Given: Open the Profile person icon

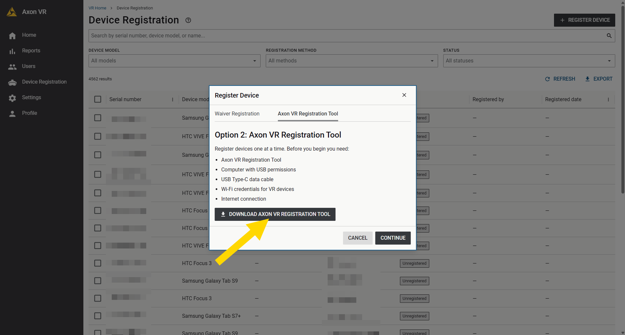Looking at the screenshot, I should 12,114.
